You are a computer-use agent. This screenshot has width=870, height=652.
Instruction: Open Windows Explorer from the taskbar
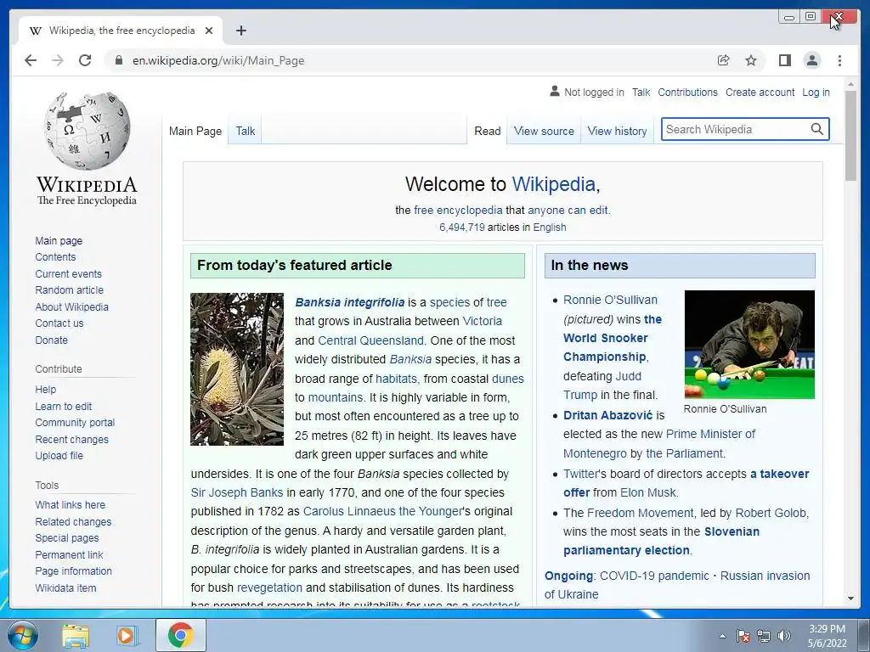(76, 636)
